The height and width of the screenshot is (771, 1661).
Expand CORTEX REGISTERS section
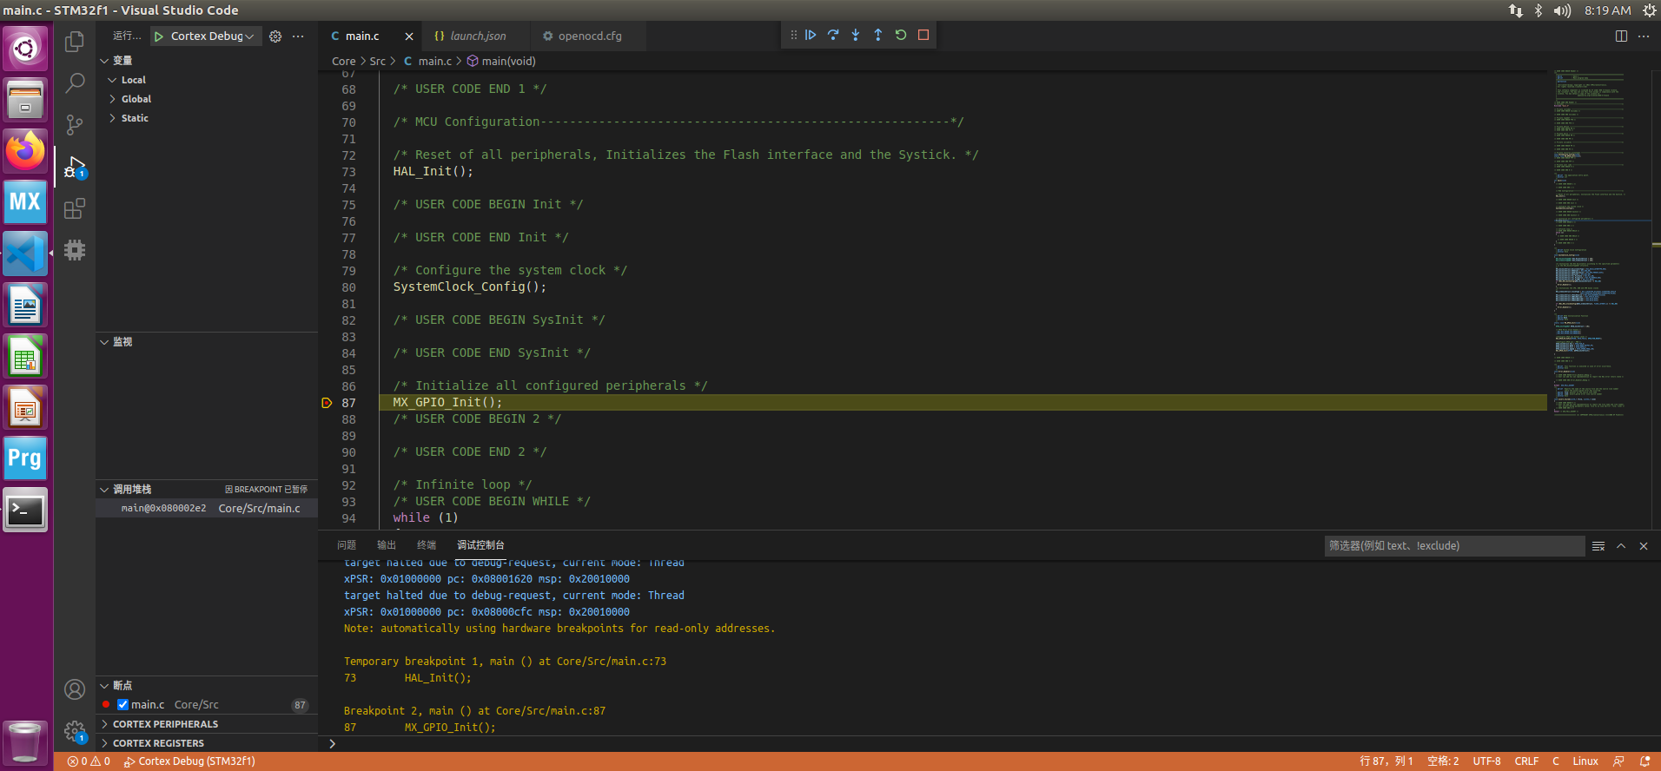point(158,743)
